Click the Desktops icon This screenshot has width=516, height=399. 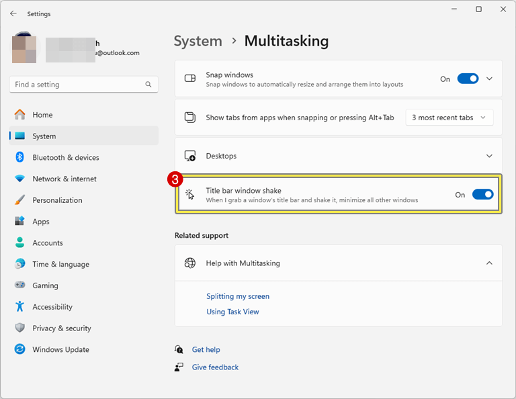[190, 156]
